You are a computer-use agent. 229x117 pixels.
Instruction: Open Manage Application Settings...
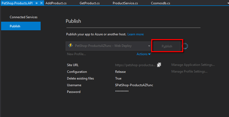click(193, 65)
